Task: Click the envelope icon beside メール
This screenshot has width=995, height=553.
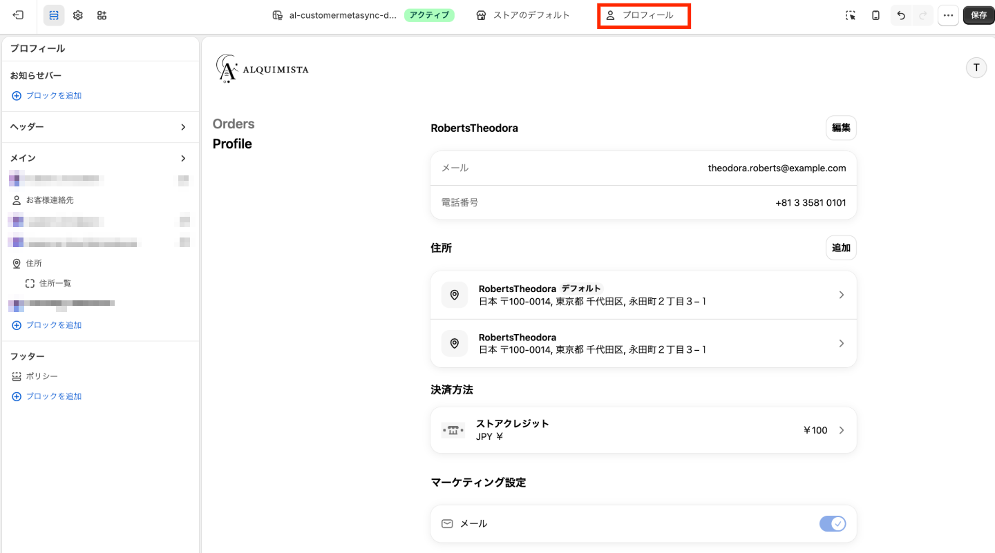Action: [447, 524]
